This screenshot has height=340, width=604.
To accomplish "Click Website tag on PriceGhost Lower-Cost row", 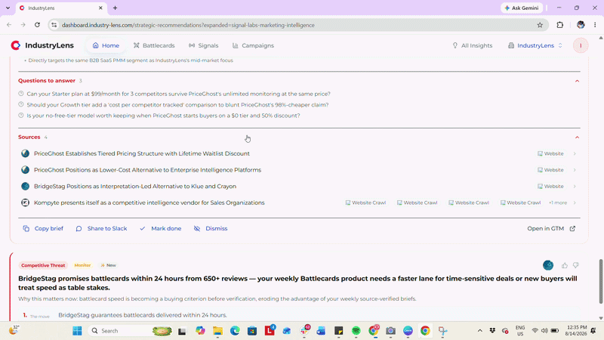I will pyautogui.click(x=550, y=170).
